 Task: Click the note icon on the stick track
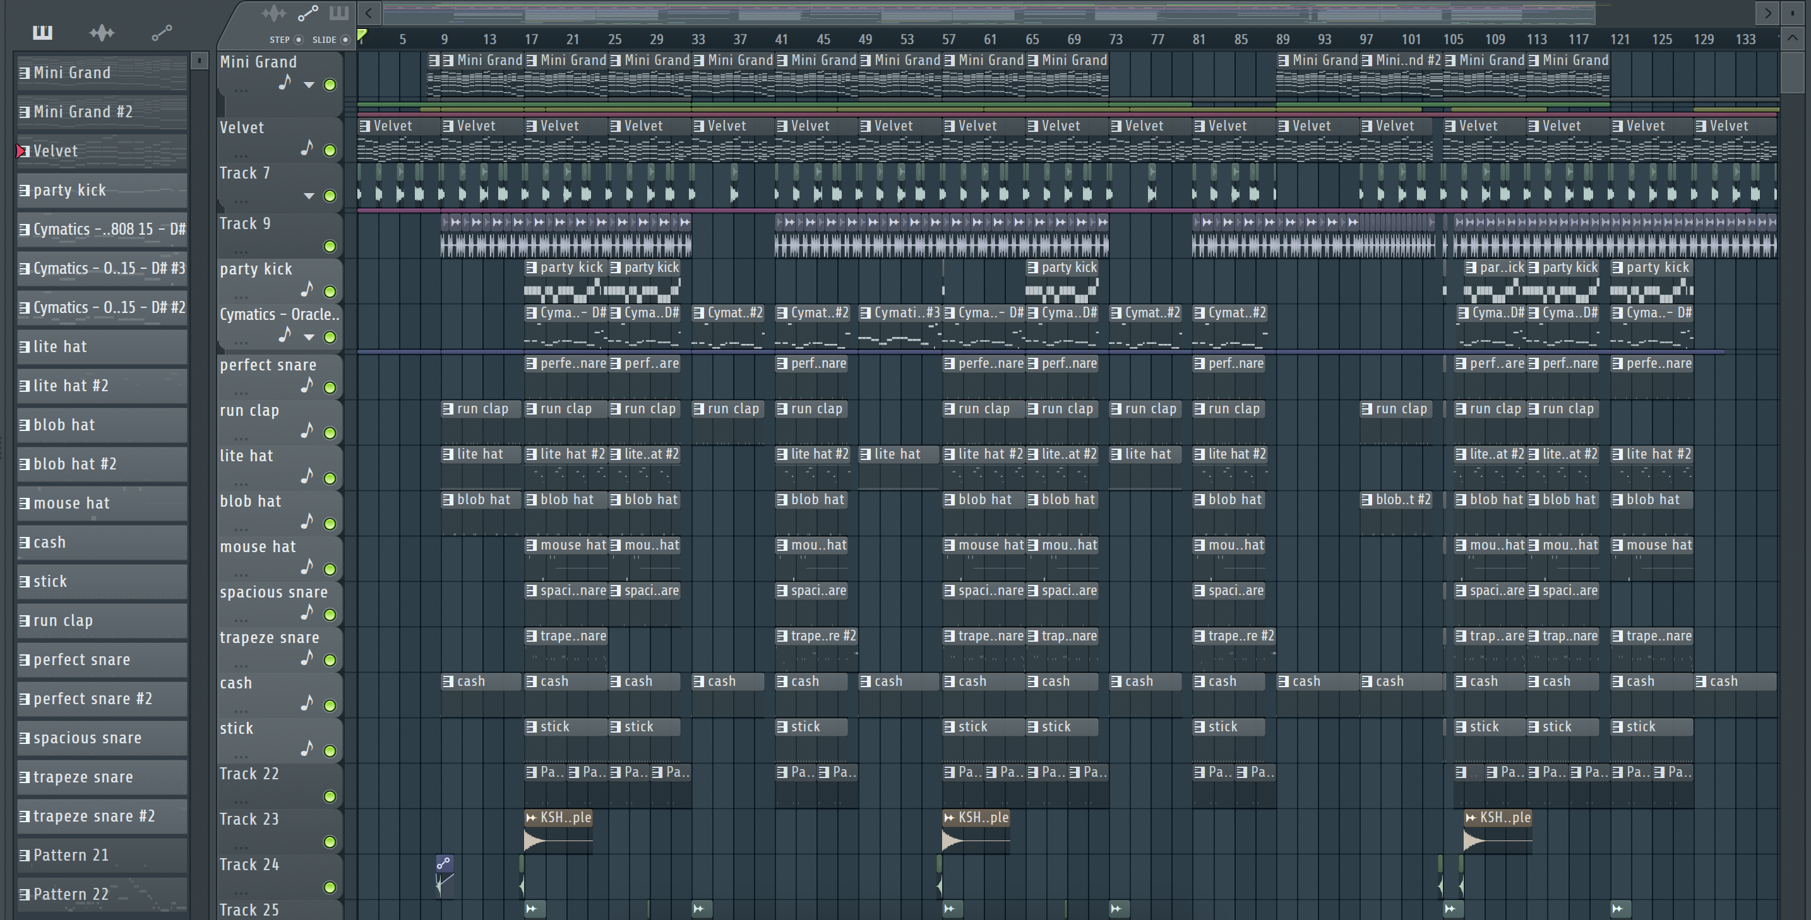tap(306, 748)
